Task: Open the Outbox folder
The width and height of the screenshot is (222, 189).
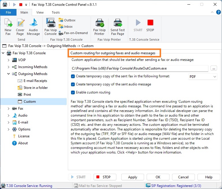Action: [67, 20]
